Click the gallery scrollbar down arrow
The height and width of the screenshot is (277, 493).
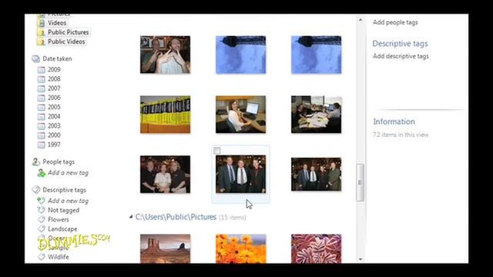[x=361, y=259]
